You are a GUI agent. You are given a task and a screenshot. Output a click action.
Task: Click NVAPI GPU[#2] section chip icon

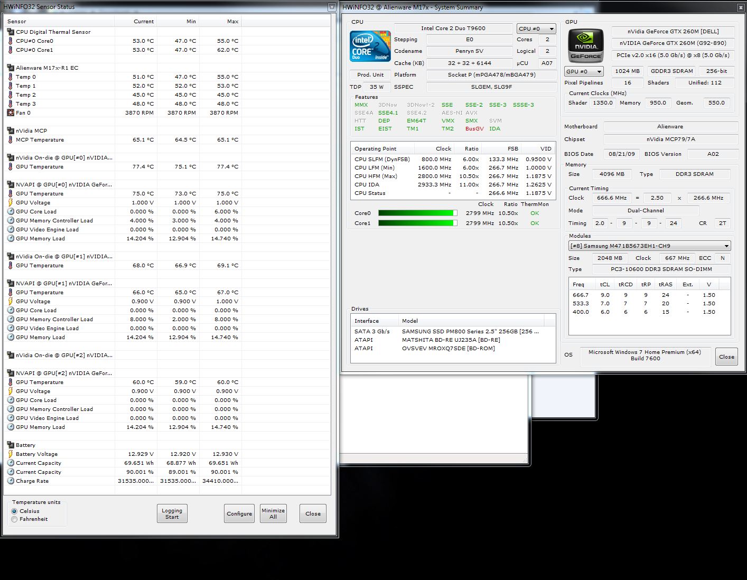point(11,373)
